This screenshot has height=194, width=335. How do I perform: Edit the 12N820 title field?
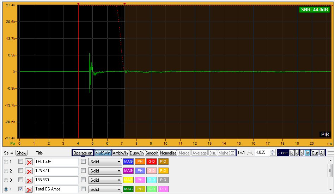coord(56,171)
